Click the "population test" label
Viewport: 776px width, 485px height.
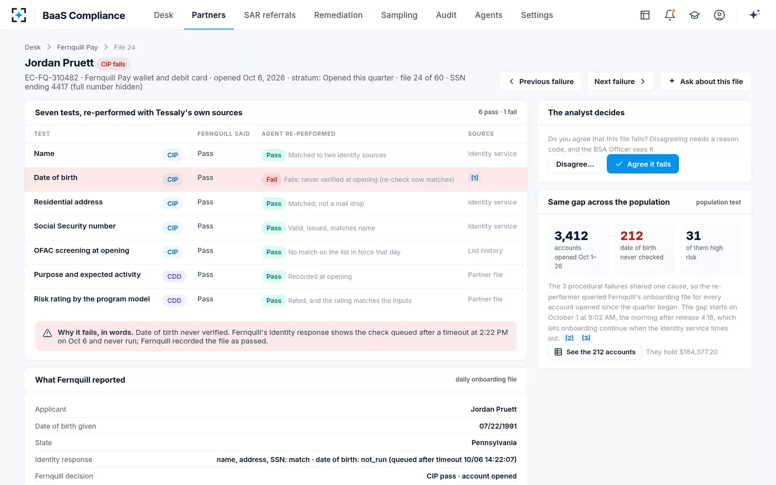tap(718, 203)
